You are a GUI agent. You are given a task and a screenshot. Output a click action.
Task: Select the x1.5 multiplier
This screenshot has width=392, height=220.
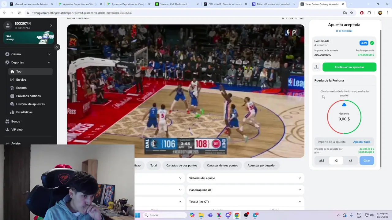(x=322, y=161)
